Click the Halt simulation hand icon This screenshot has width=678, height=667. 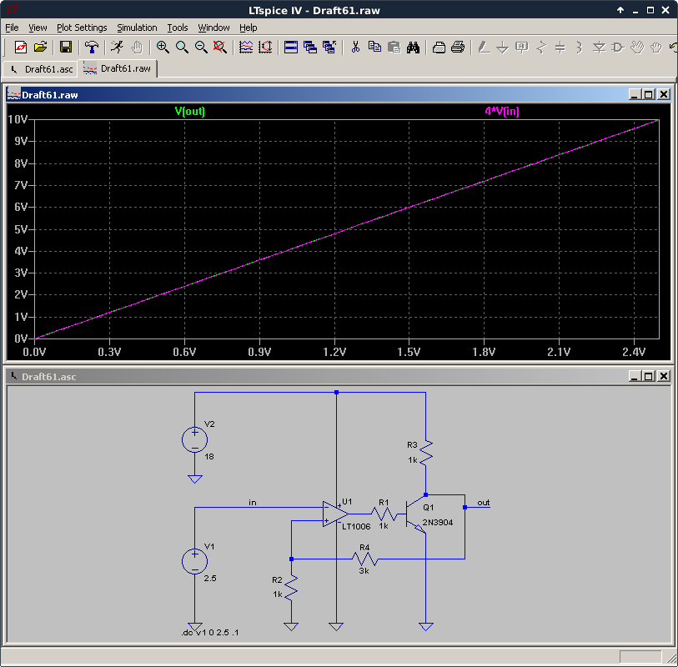click(137, 48)
